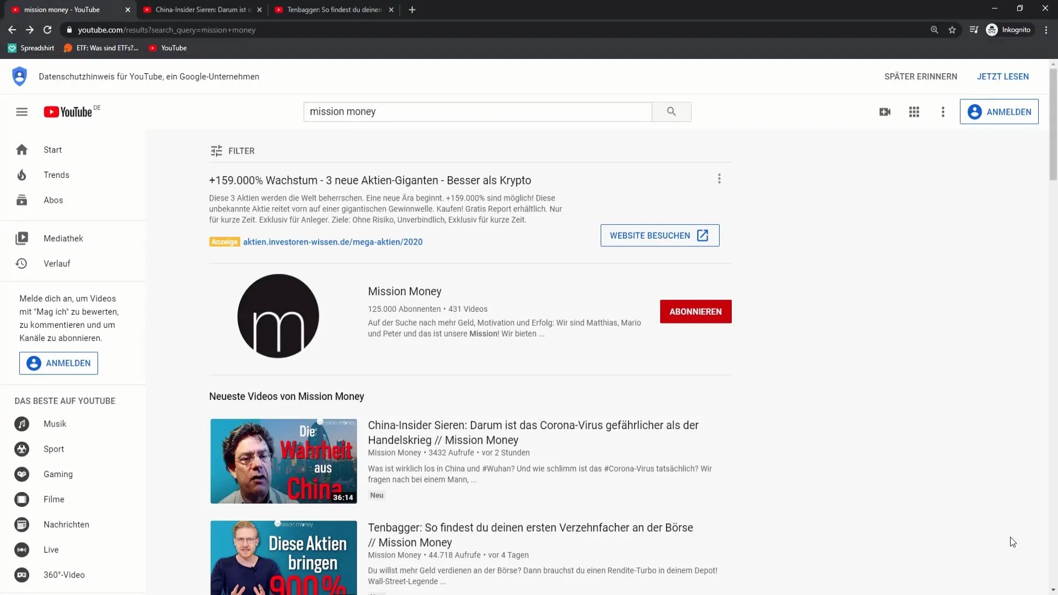Open the aktien.investoren-wissen.de ad link
1058x595 pixels.
[x=333, y=242]
